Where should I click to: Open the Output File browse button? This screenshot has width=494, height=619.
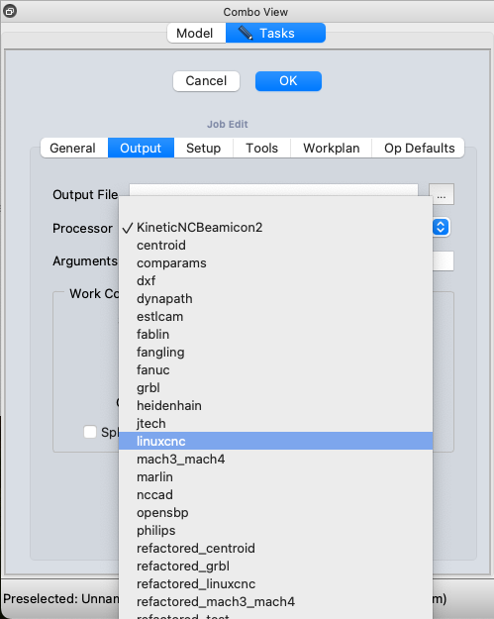[x=442, y=194]
